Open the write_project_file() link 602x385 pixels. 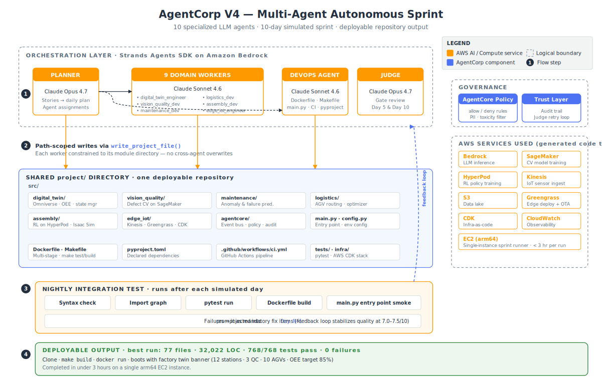[x=145, y=146]
